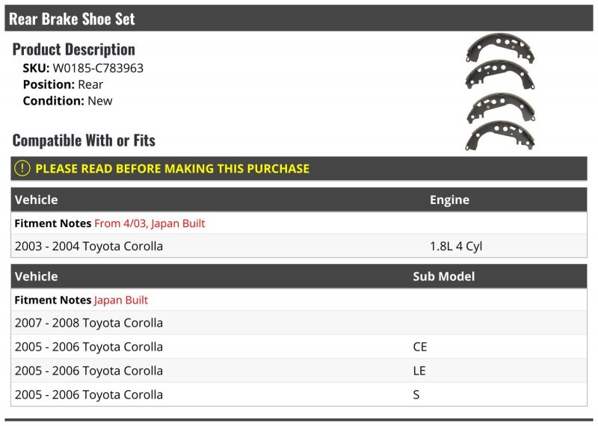Screen dimensions: 598x426
Task: Click the red From 4/03, Japan Built note
Action: click(149, 223)
